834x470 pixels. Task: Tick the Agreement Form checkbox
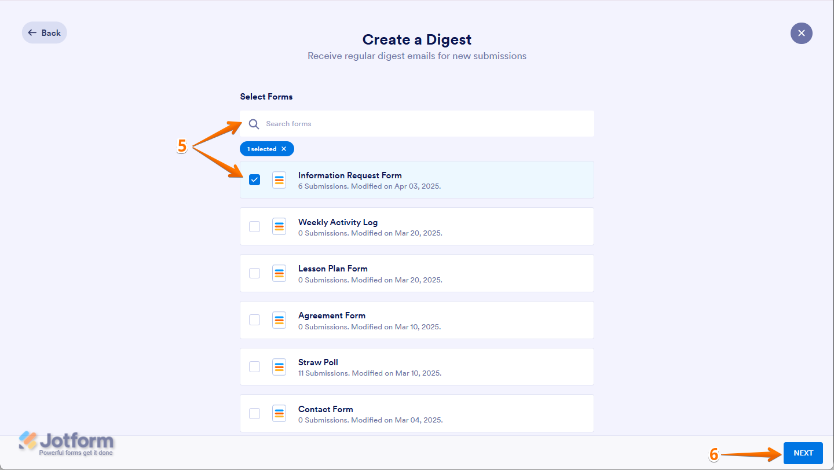[x=254, y=320]
